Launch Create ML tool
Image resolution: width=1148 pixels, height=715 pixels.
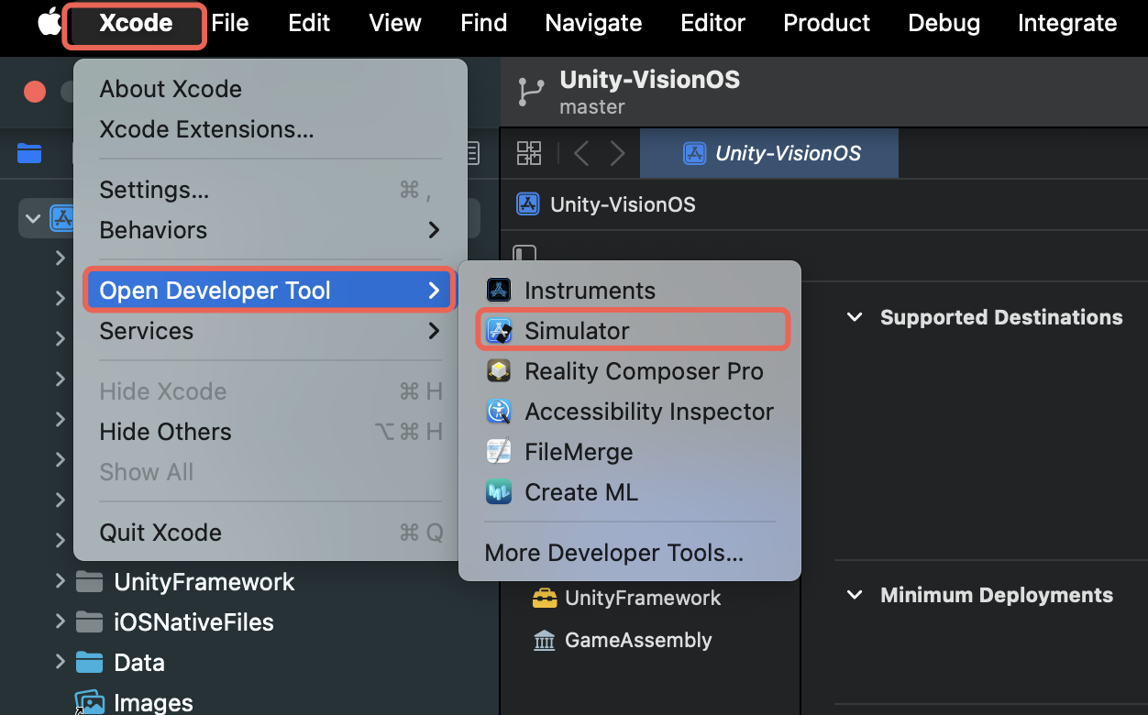630,492
